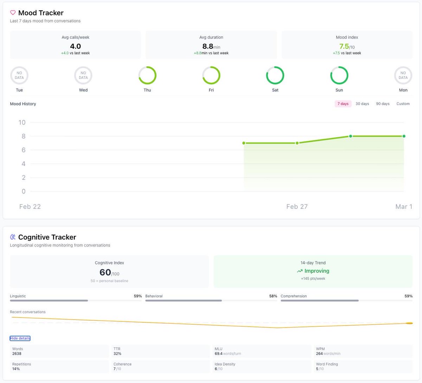The height and width of the screenshot is (383, 422).
Task: Click the Repetitions 14% metric
Action: pyautogui.click(x=59, y=366)
